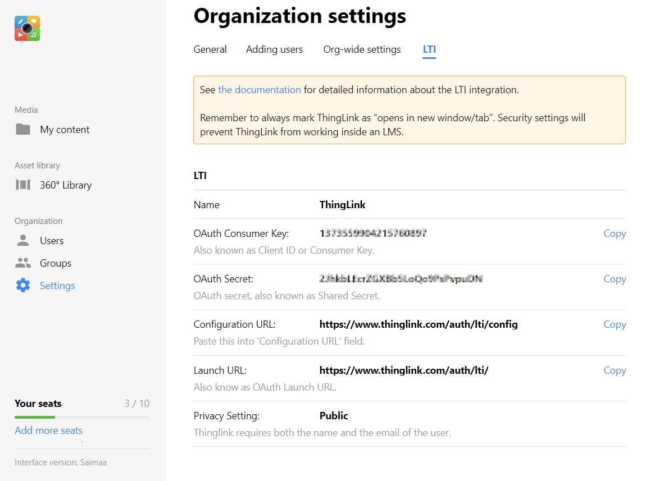
Task: Open the Org-wide settings tab
Action: pyautogui.click(x=362, y=49)
